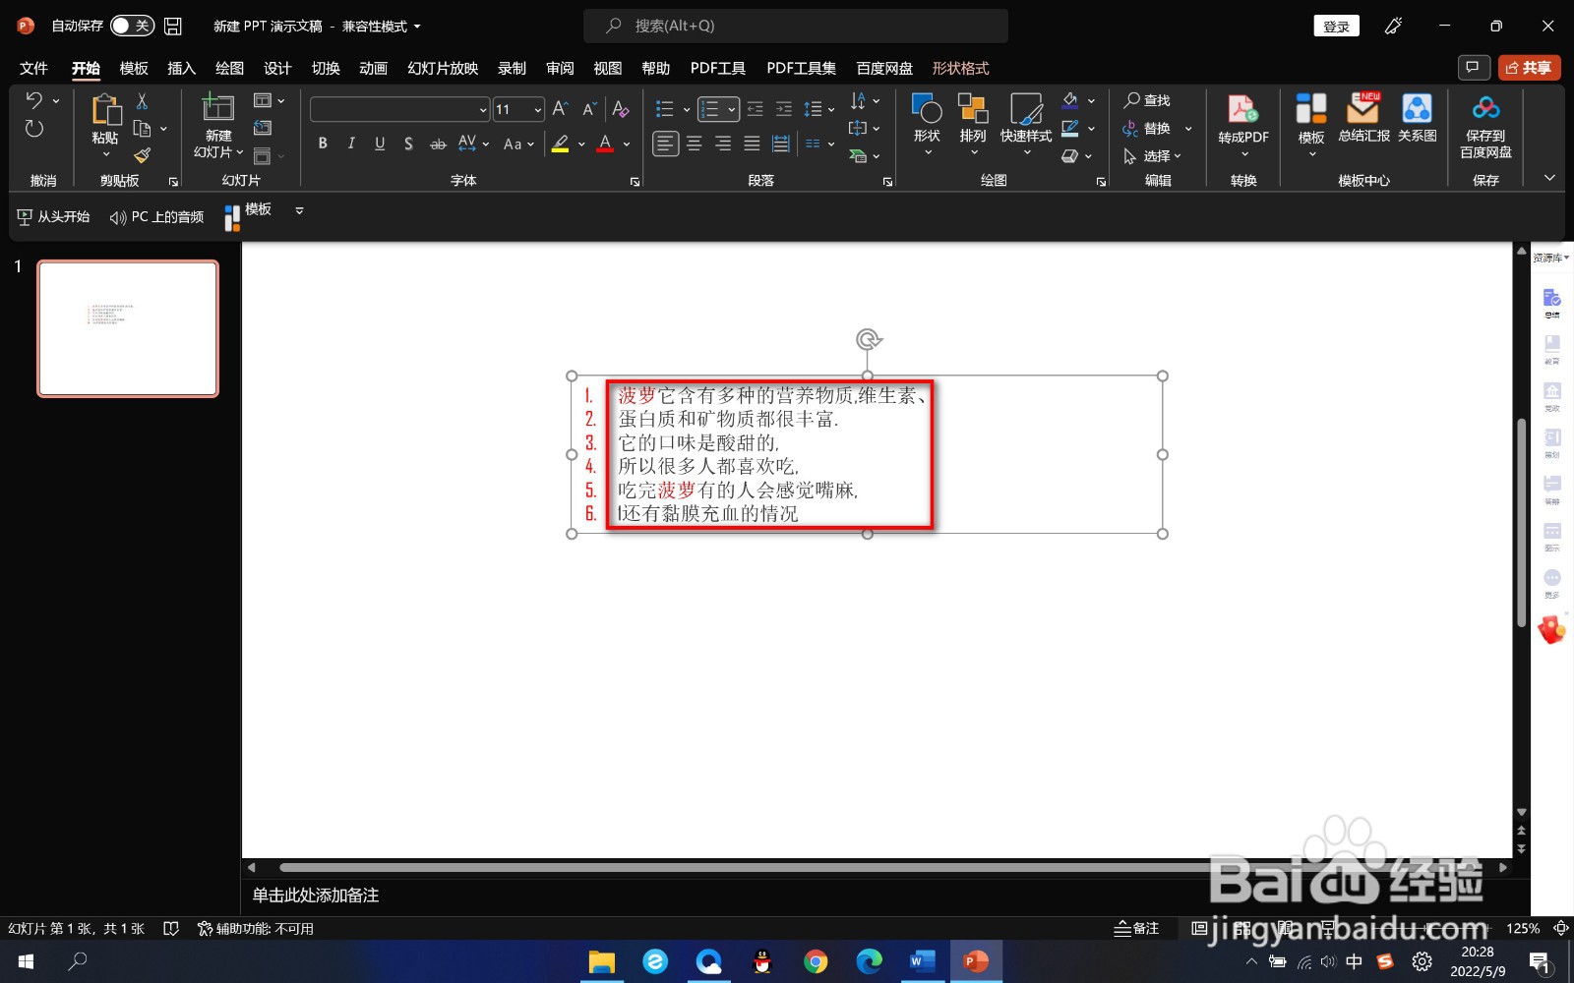The height and width of the screenshot is (983, 1574).
Task: Toggle Bold formatting
Action: click(x=323, y=144)
